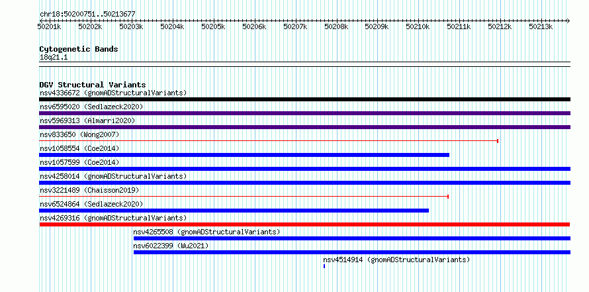589x292 pixels.
Task: Click the thin red nsv833650 line
Action: click(x=269, y=141)
